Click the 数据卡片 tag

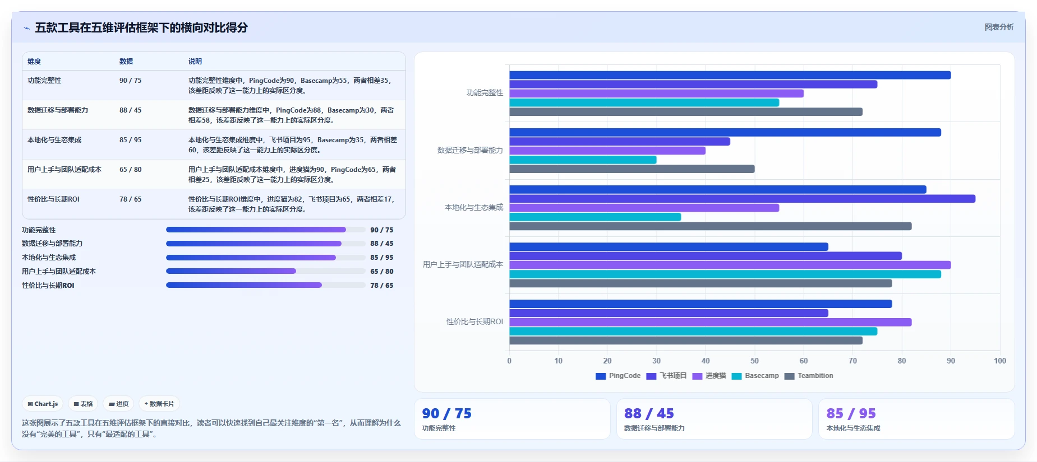(x=159, y=404)
